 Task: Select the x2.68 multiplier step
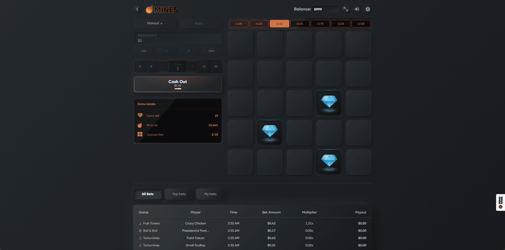click(x=361, y=24)
